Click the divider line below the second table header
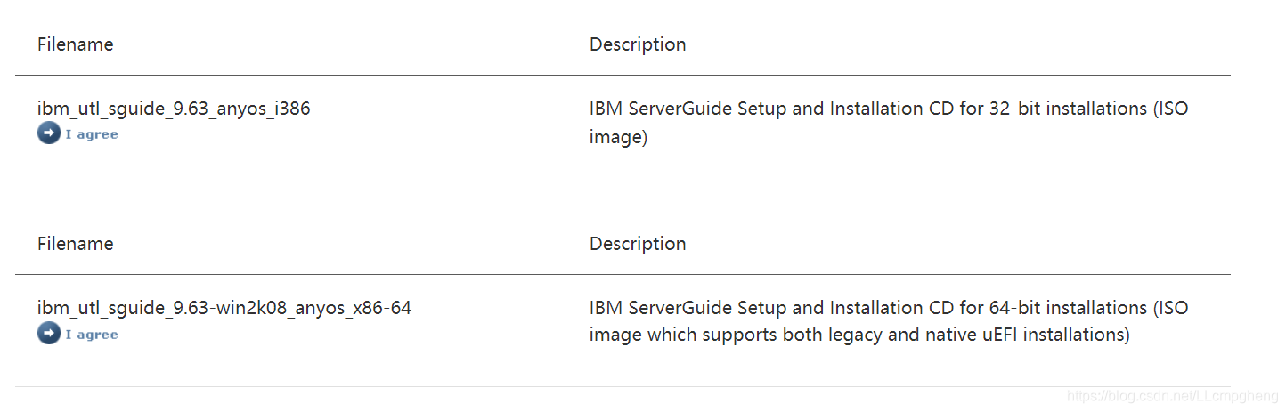Screen dimensions: 1286x412 tap(622, 274)
